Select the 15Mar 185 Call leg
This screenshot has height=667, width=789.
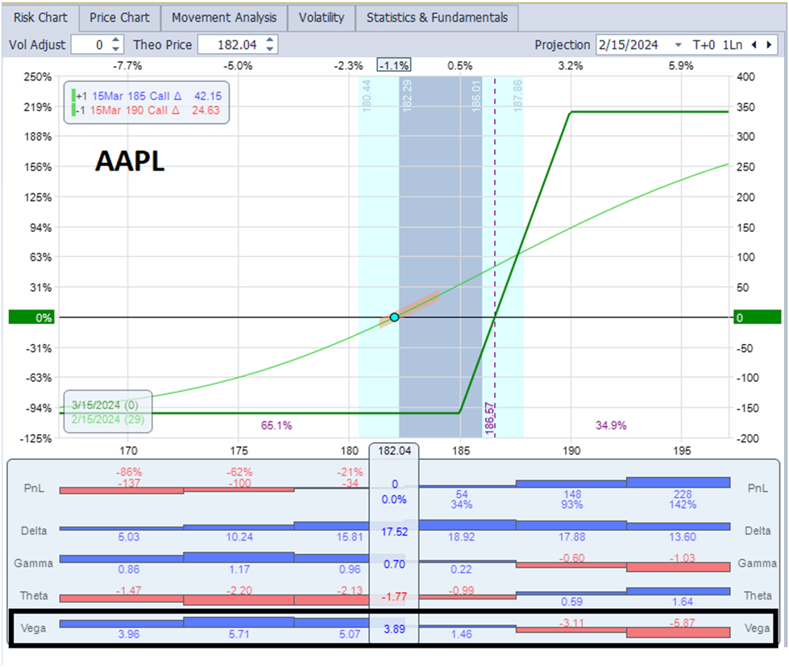[x=137, y=95]
